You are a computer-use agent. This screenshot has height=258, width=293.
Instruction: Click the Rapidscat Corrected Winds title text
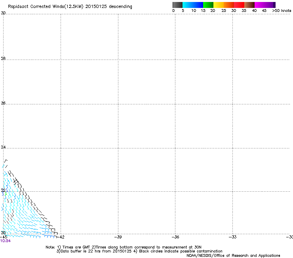70,6
